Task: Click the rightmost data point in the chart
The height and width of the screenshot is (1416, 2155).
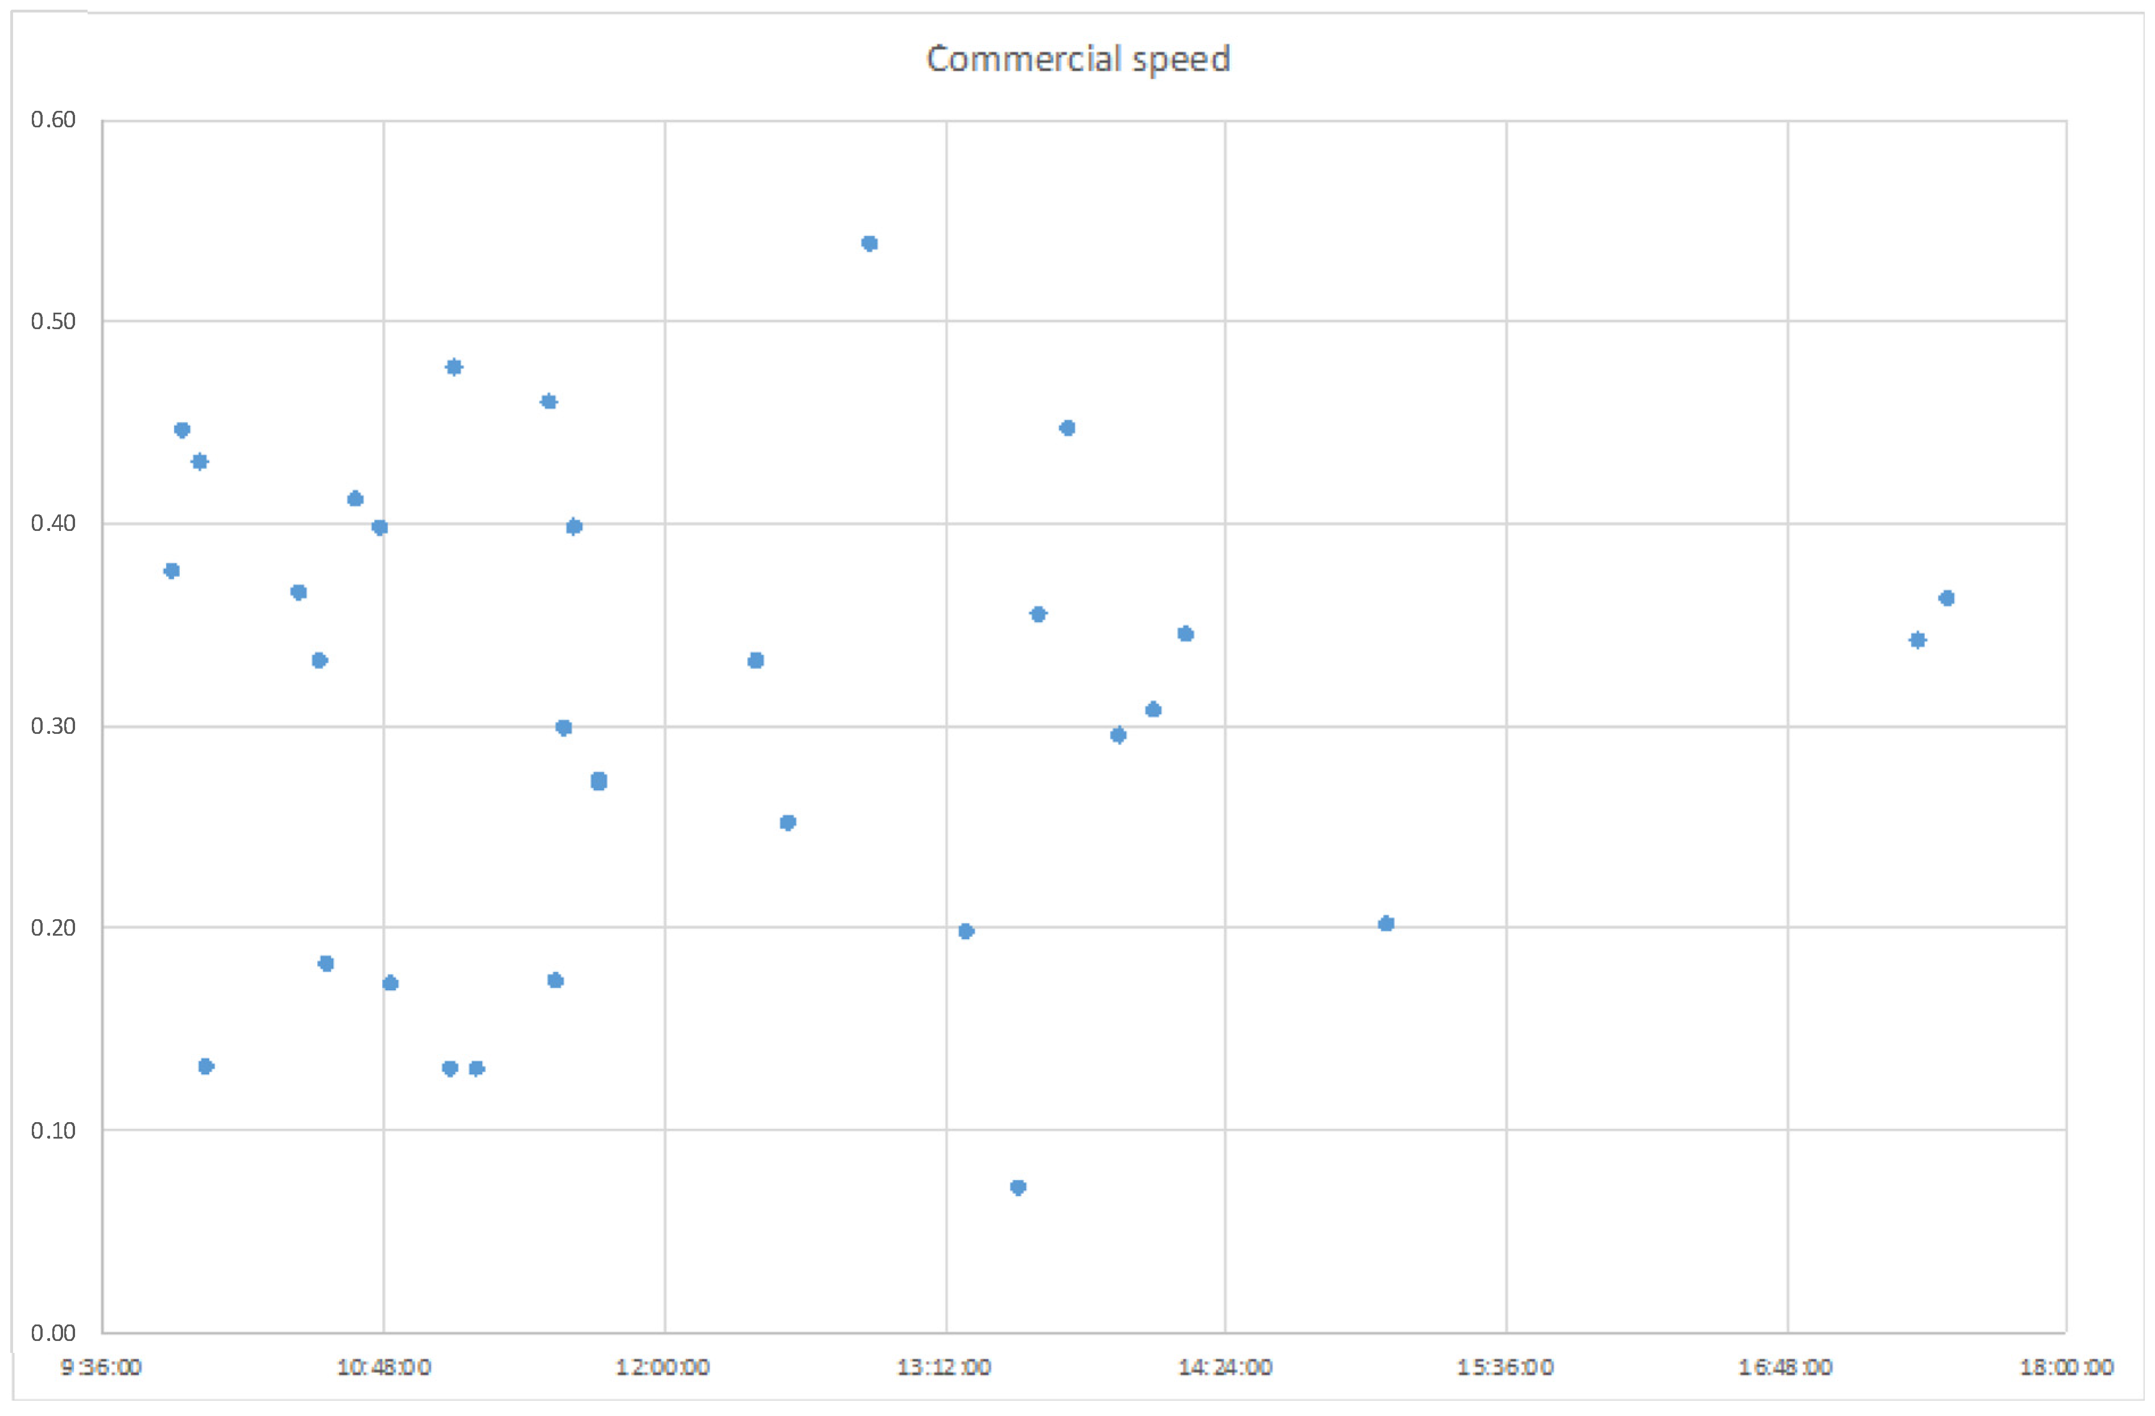Action: pos(1947,597)
